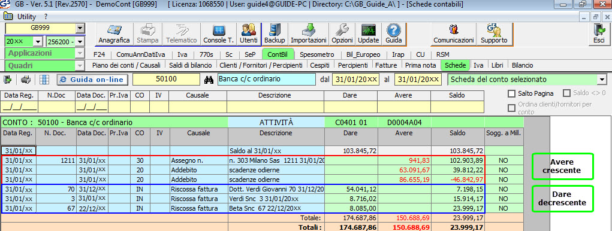Open the Utility menu
Image resolution: width=612 pixels, height=231 pixels.
[x=26, y=16]
